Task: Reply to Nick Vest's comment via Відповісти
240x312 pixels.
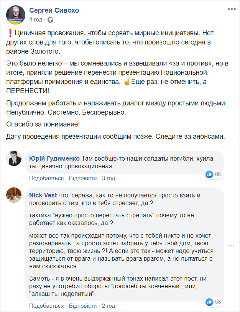Action: click(83, 306)
